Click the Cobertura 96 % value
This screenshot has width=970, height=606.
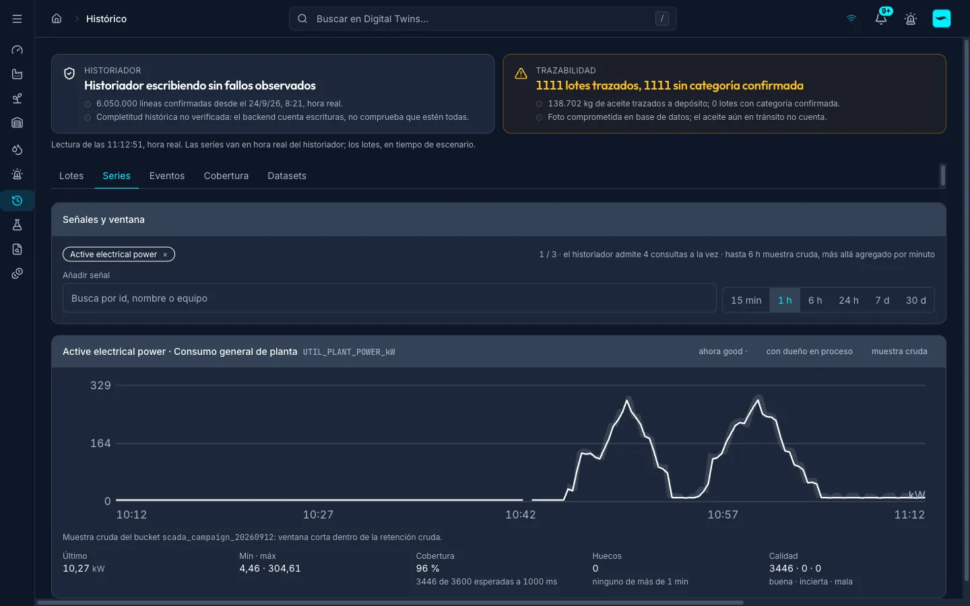coord(428,568)
